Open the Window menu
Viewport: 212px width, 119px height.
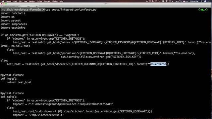click(x=55, y=1)
